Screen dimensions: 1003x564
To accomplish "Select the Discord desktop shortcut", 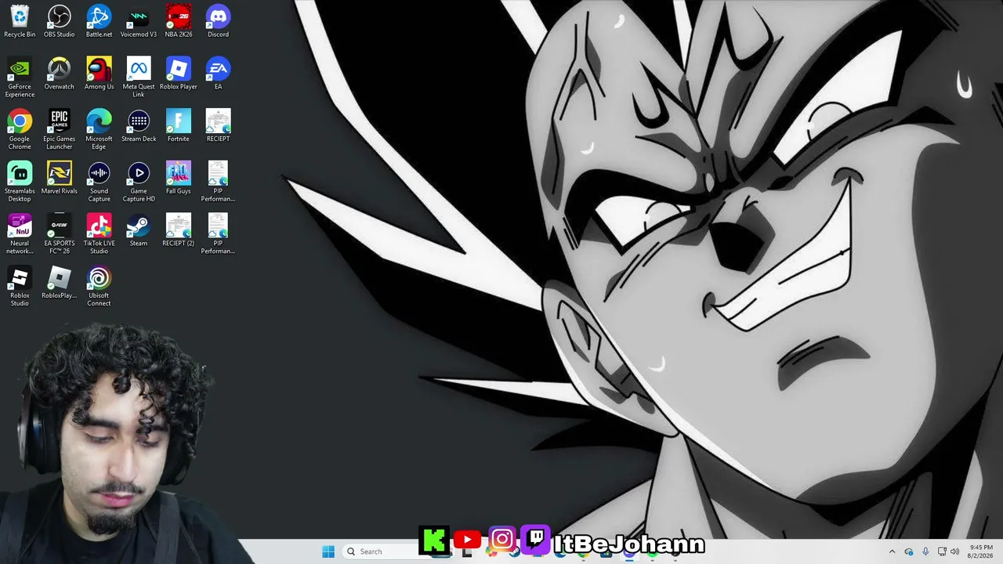I will coord(218,21).
